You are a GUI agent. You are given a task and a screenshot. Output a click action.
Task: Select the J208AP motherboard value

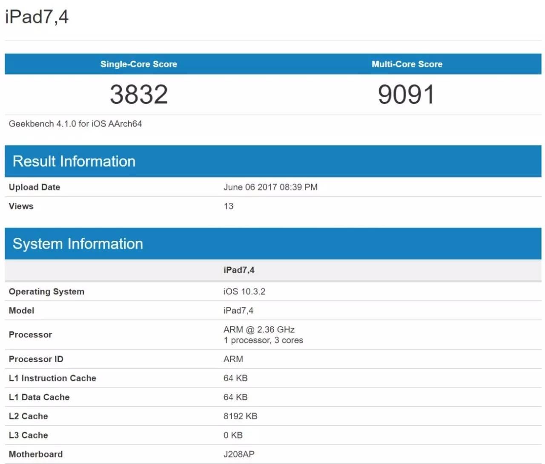(239, 454)
